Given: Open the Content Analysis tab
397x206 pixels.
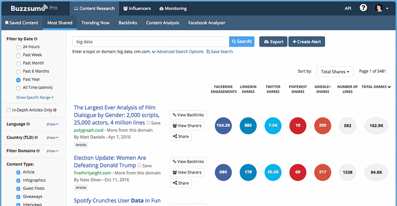Looking at the screenshot, I should click(163, 23).
